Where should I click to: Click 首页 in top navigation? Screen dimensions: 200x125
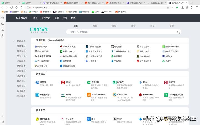click(35, 18)
